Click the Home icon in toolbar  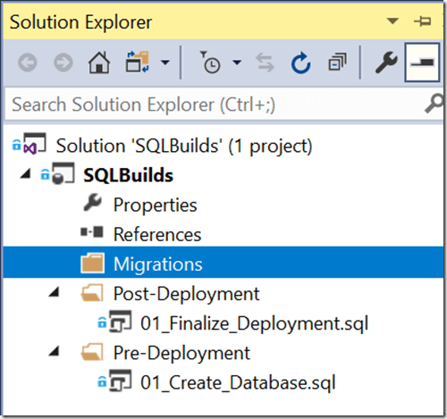(99, 63)
